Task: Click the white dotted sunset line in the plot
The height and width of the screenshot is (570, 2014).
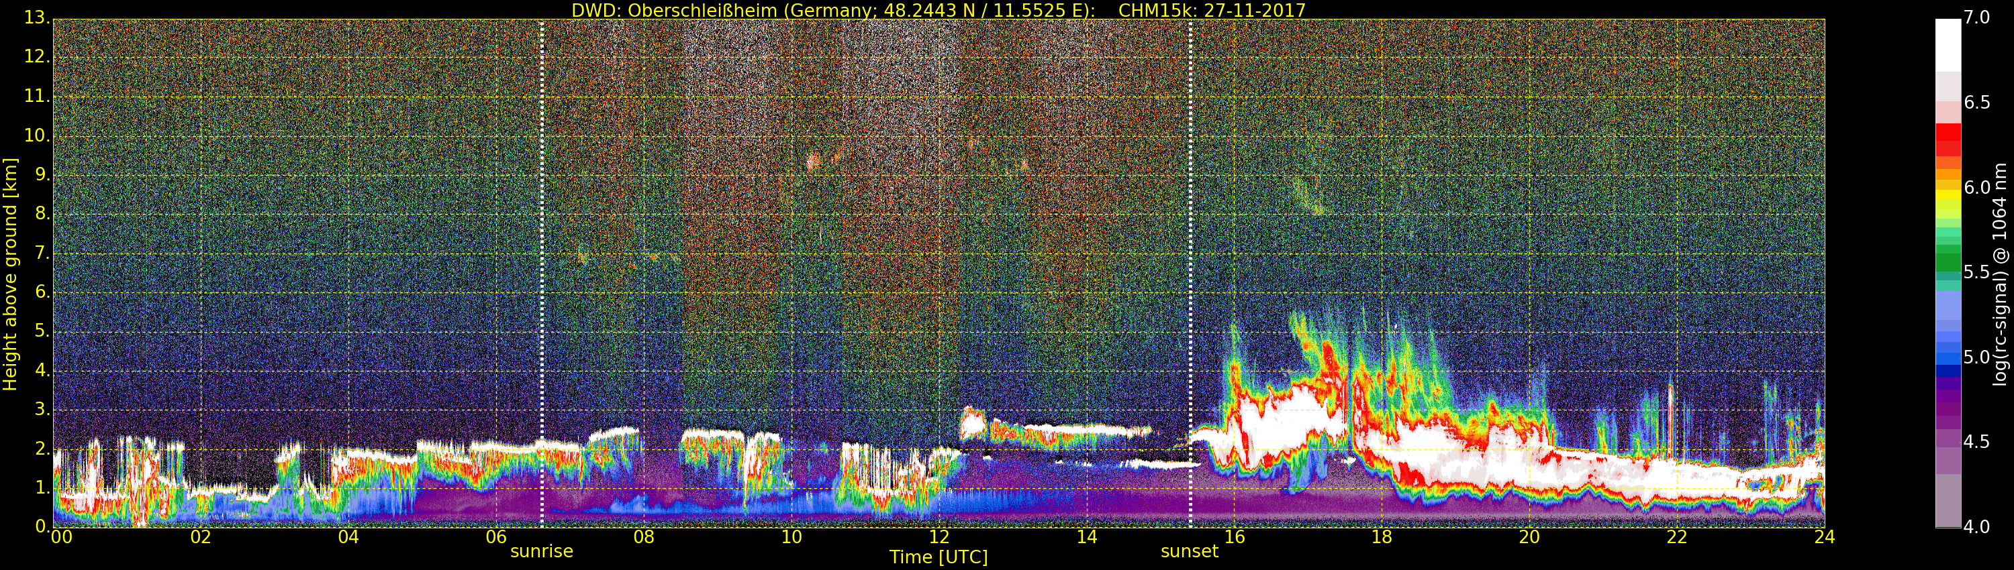Action: coord(1190,274)
